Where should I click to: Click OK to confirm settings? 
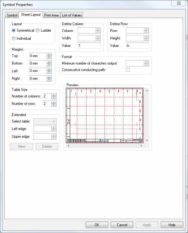click(97, 225)
